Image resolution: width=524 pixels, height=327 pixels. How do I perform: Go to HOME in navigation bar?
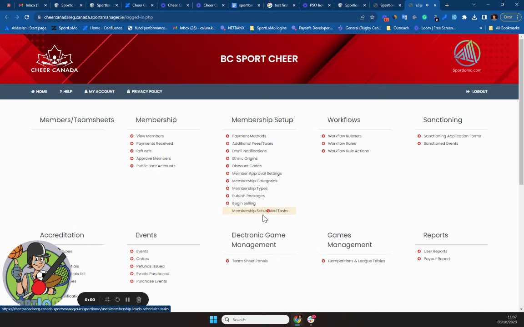point(39,91)
